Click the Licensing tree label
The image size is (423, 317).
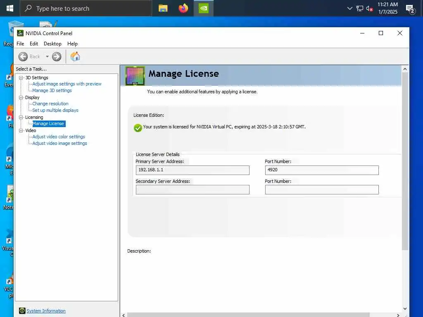coord(34,117)
